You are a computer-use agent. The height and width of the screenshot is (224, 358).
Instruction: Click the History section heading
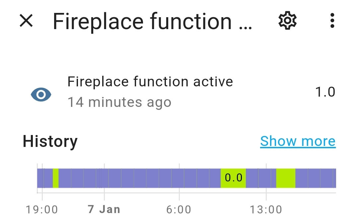coord(50,141)
